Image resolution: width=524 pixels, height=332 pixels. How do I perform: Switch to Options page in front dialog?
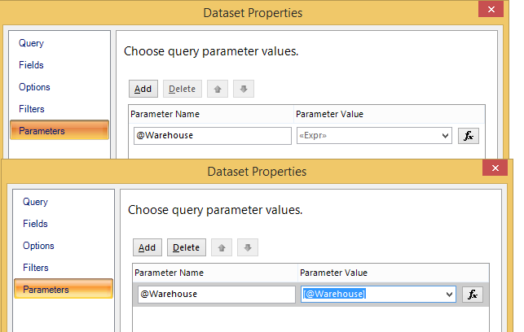pyautogui.click(x=38, y=246)
